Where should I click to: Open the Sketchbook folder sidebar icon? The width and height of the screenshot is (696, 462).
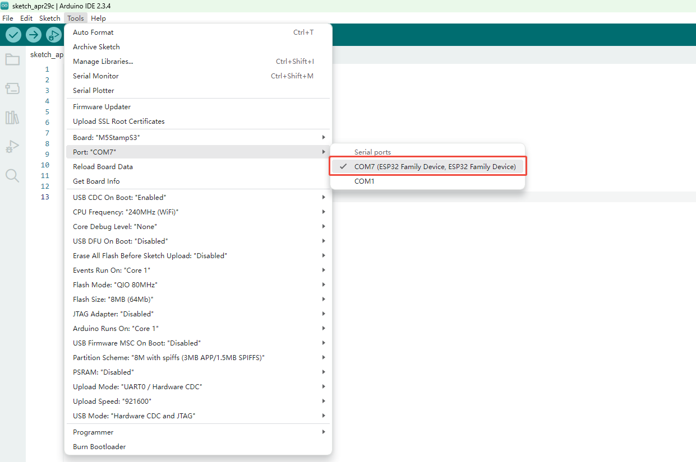[12, 59]
